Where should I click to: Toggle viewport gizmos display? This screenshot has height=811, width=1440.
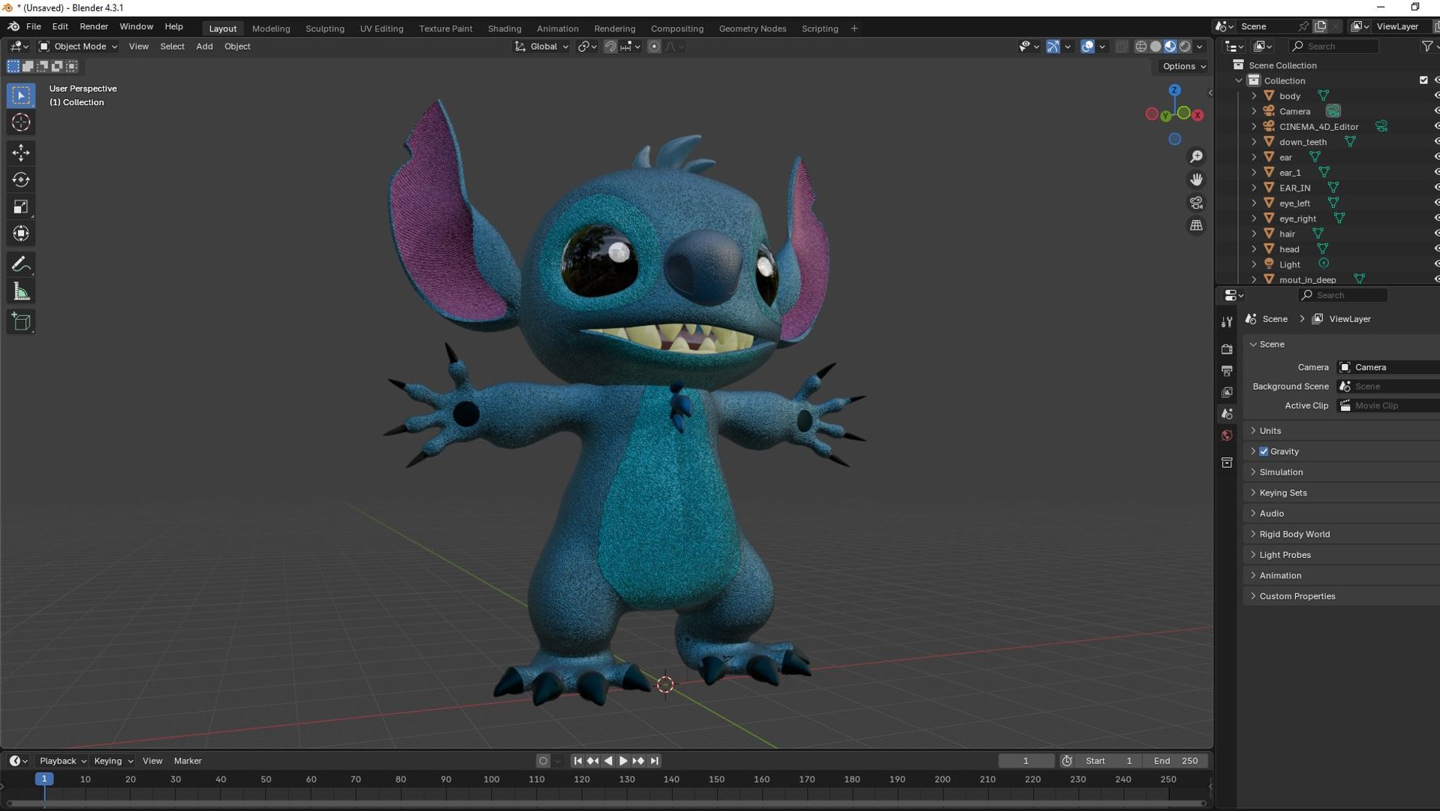coord(1053,47)
